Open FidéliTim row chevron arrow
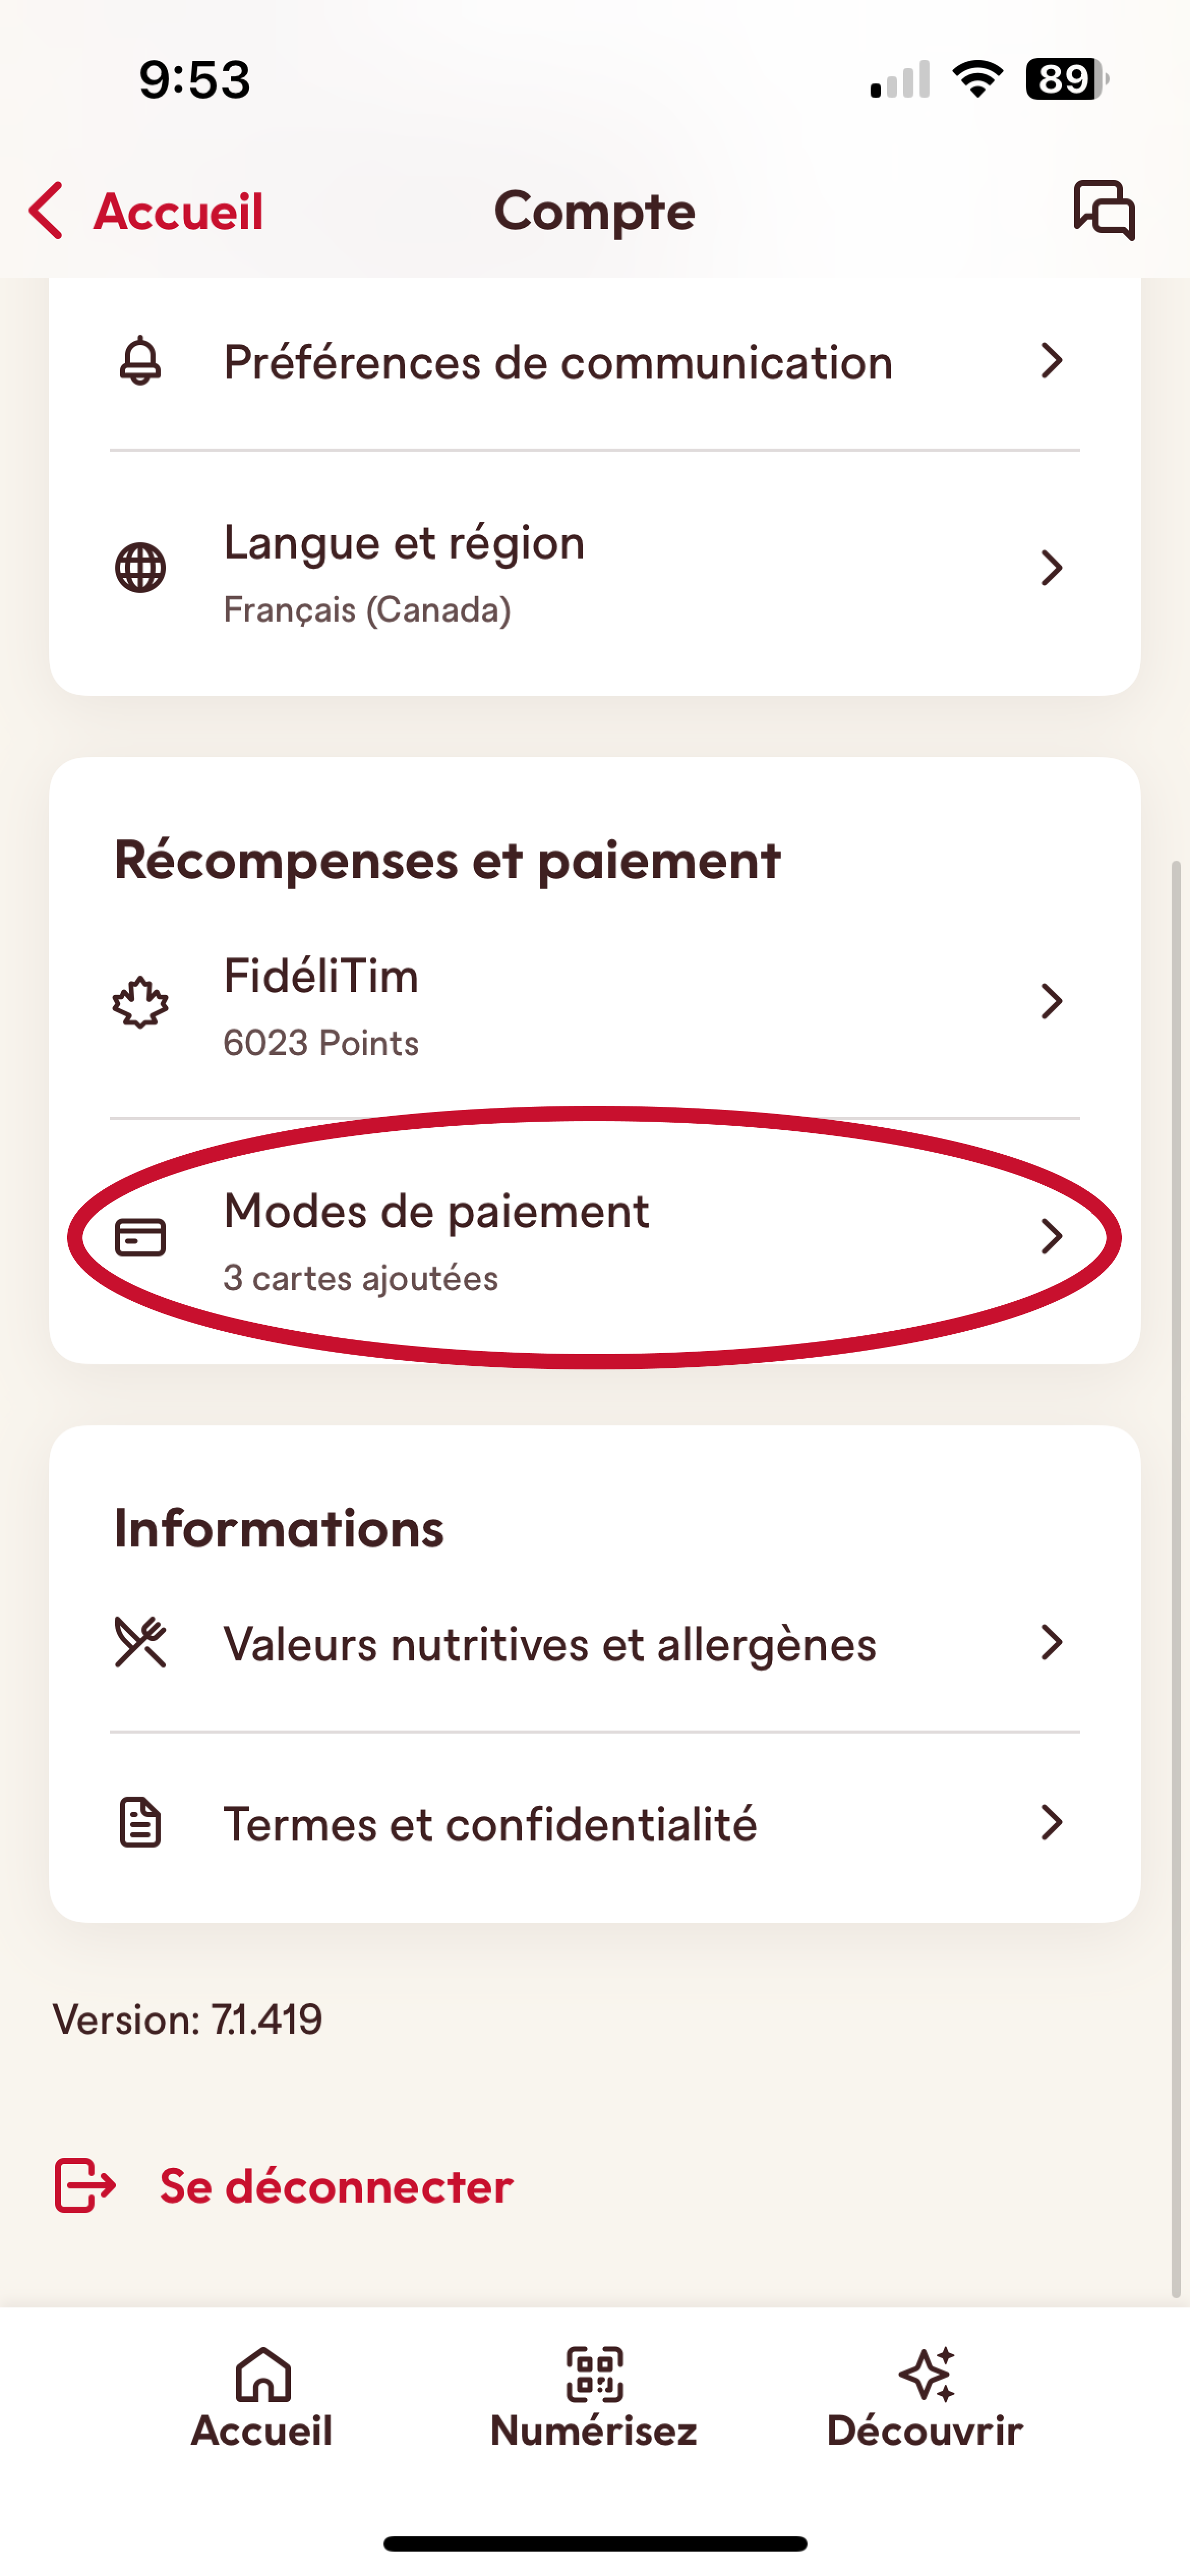The image size is (1190, 2576). click(x=1051, y=1001)
